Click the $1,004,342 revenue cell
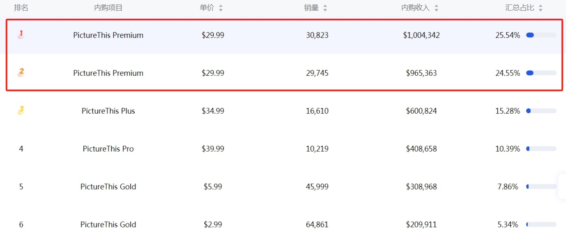The image size is (566, 248). tap(421, 35)
